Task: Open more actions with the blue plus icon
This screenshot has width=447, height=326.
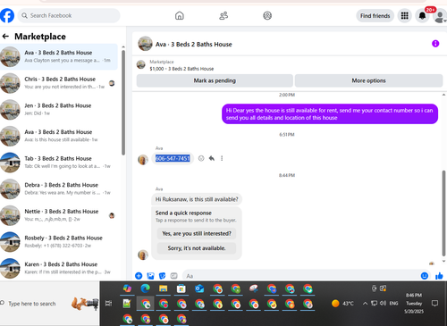Action: pyautogui.click(x=139, y=276)
